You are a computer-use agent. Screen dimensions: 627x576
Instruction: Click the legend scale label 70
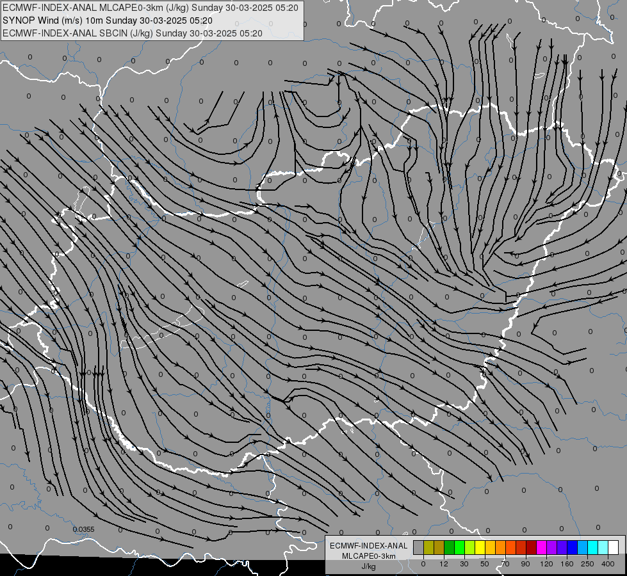pyautogui.click(x=505, y=564)
